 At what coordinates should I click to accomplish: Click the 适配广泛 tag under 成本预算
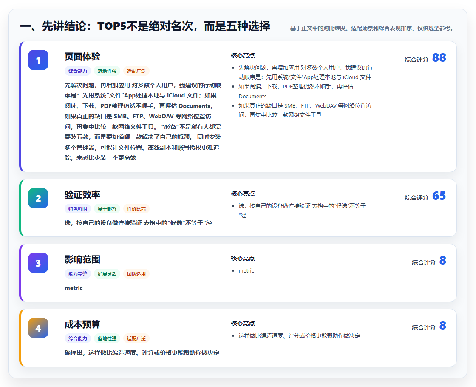[136, 339]
